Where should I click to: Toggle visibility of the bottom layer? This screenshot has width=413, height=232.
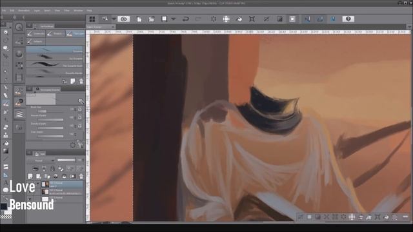[x=30, y=199]
